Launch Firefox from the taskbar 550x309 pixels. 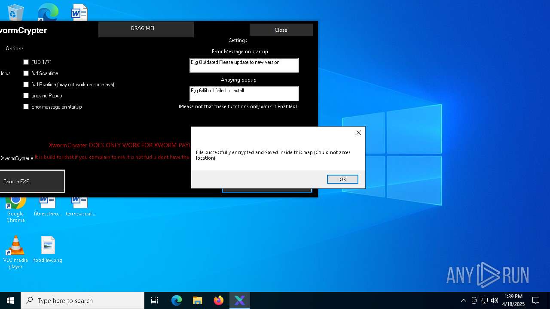point(219,300)
